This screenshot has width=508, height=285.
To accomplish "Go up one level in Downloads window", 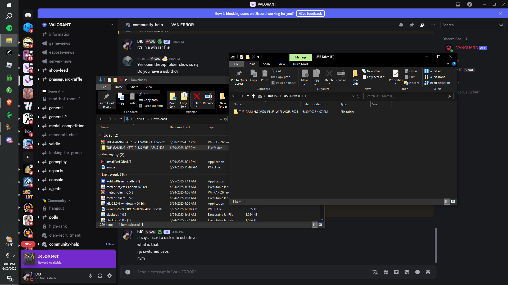I will tap(121, 119).
